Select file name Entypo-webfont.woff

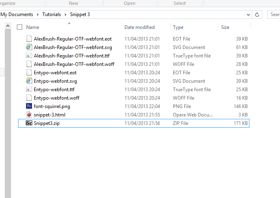pos(57,98)
